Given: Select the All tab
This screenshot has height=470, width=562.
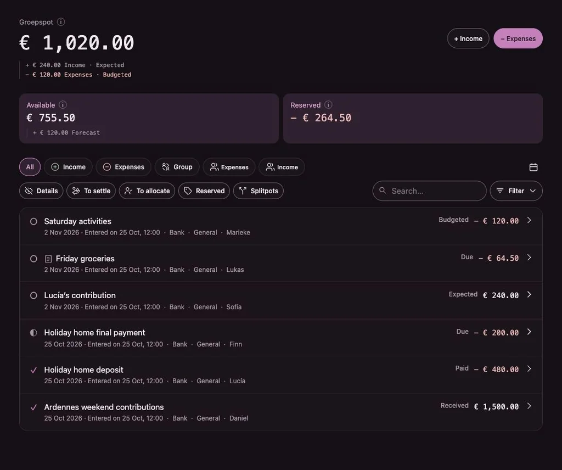Looking at the screenshot, I should point(30,167).
